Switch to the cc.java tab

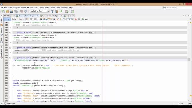[69, 16]
